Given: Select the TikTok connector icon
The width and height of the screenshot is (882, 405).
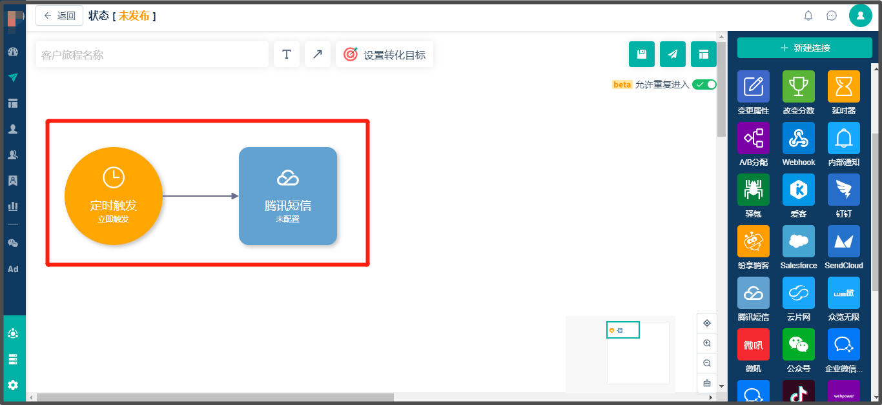Looking at the screenshot, I should [799, 391].
